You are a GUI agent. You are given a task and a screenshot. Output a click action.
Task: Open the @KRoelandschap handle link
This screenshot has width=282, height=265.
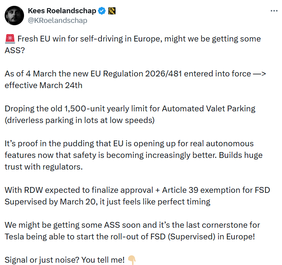click(x=58, y=20)
